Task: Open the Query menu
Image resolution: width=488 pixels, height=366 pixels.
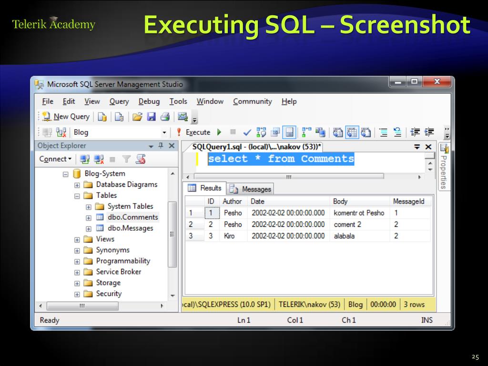Action: [119, 102]
